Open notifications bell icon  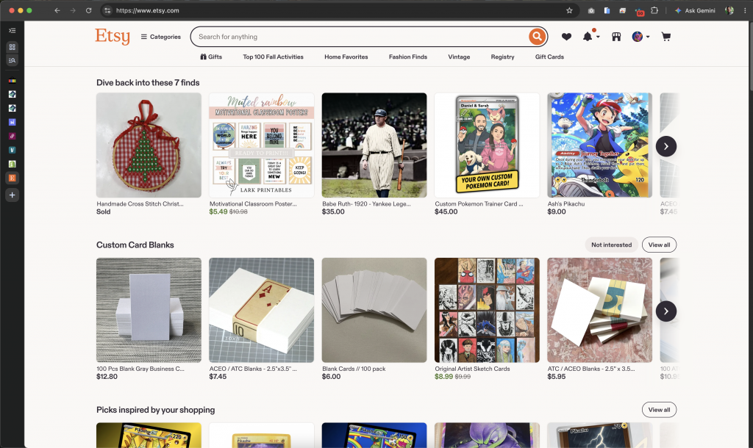pos(588,37)
